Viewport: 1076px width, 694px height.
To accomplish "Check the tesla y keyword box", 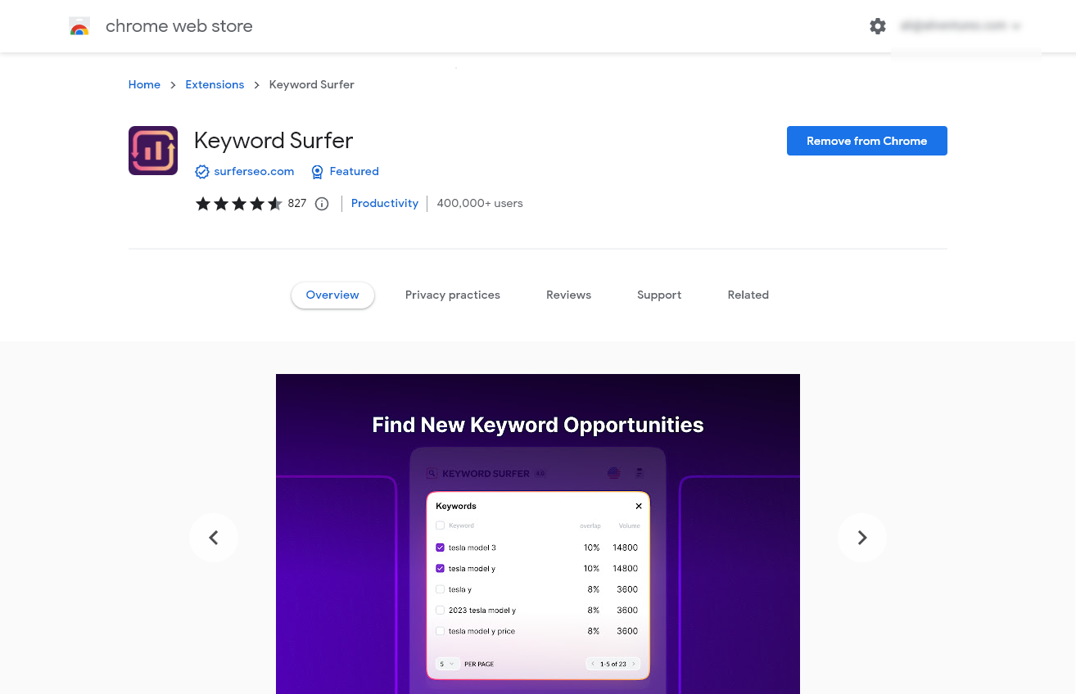I will tap(441, 588).
